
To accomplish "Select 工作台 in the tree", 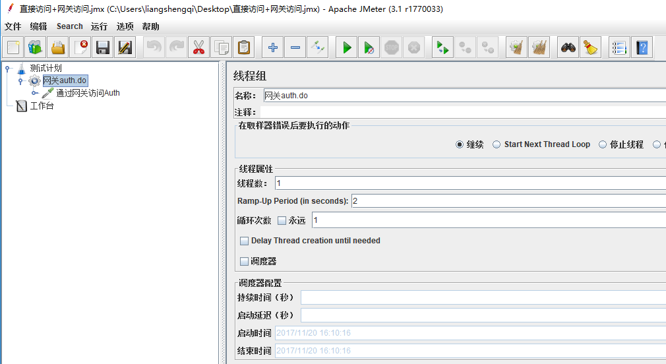I will [x=42, y=106].
